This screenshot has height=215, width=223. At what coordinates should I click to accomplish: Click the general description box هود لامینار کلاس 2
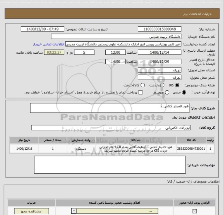110,108
